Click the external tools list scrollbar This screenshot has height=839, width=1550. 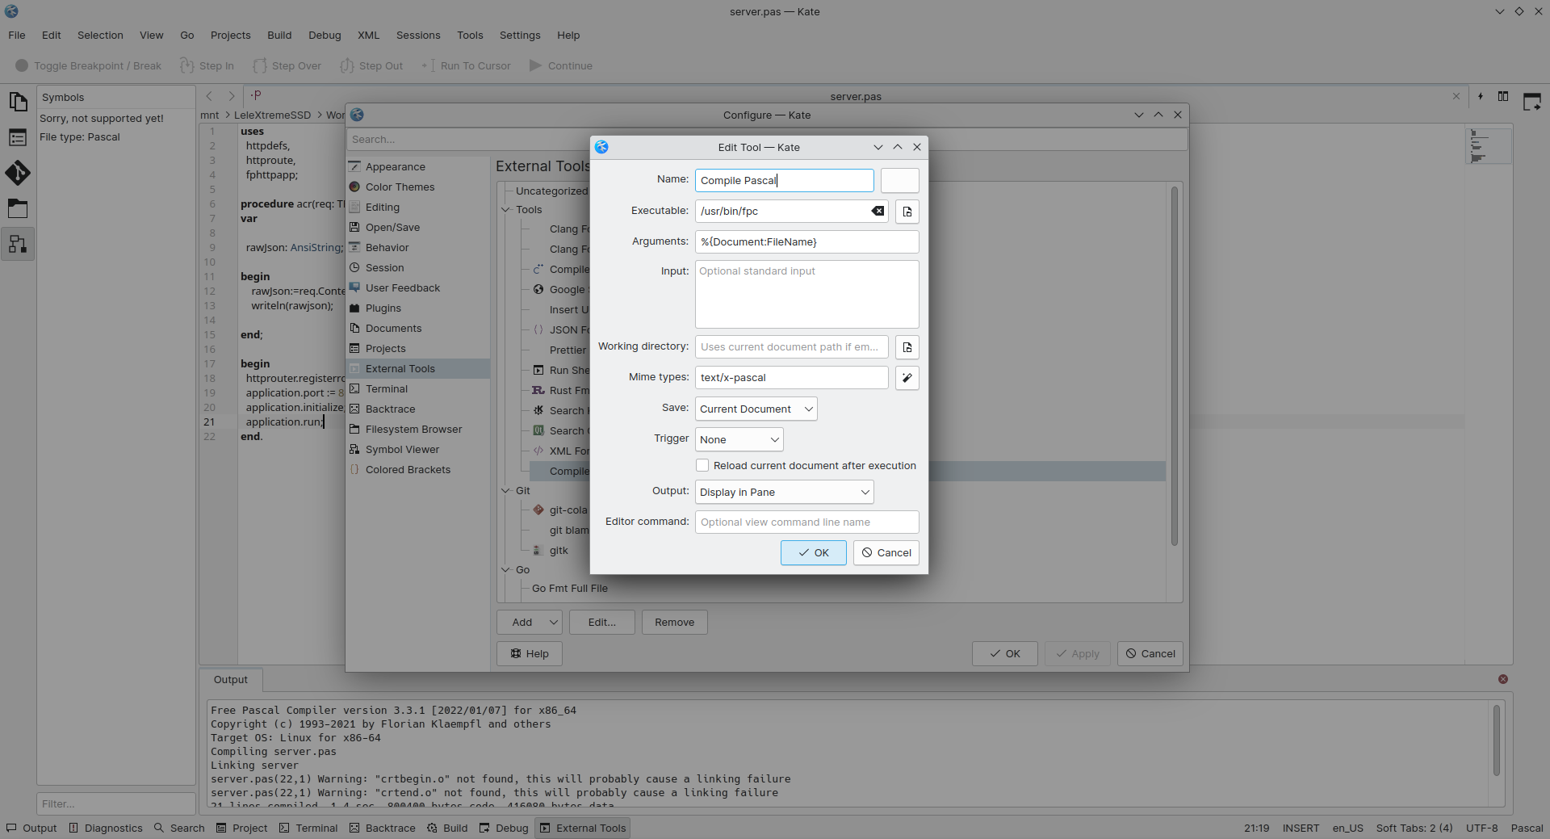[x=1175, y=366]
